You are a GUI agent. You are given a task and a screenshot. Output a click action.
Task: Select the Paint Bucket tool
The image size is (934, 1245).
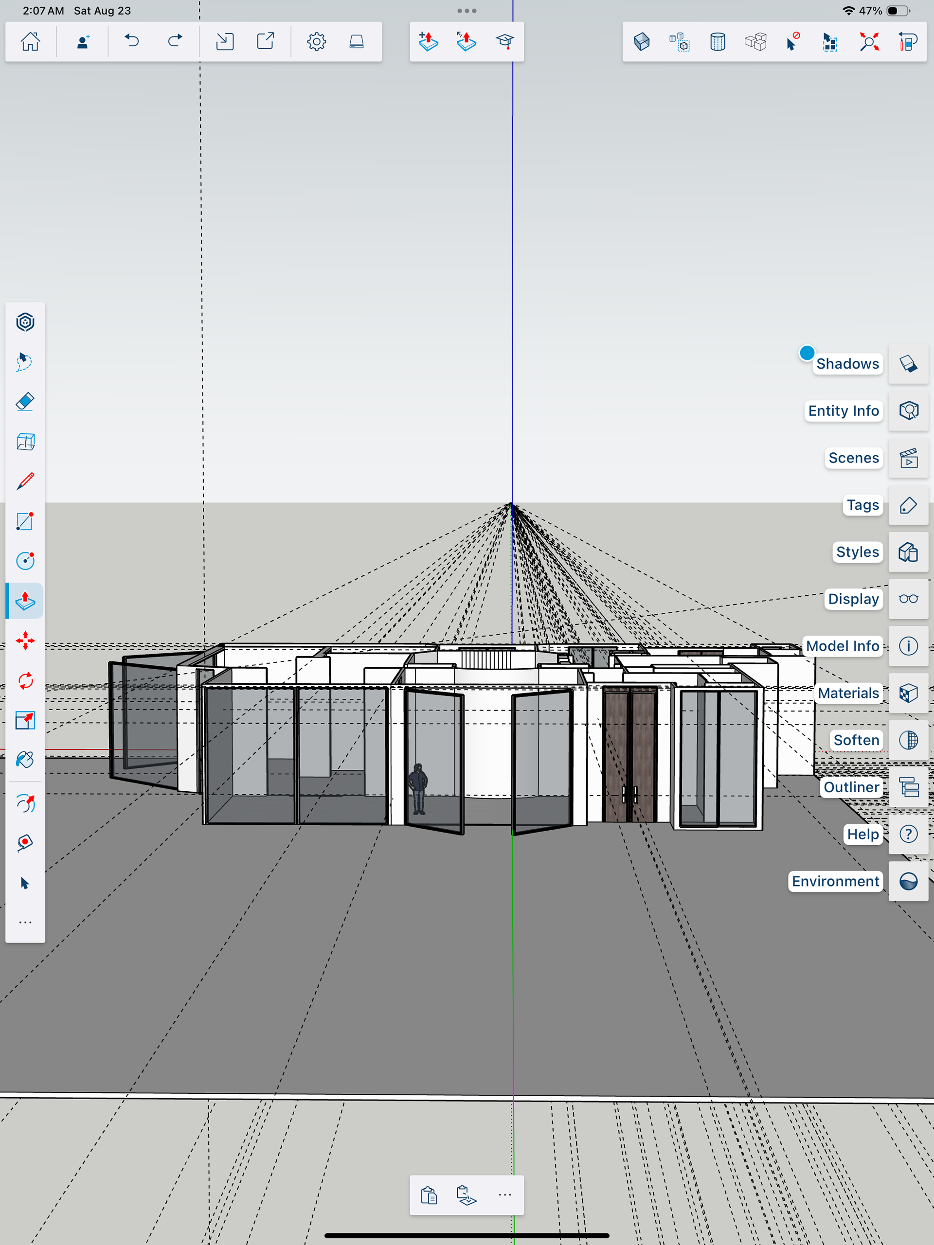tap(25, 760)
